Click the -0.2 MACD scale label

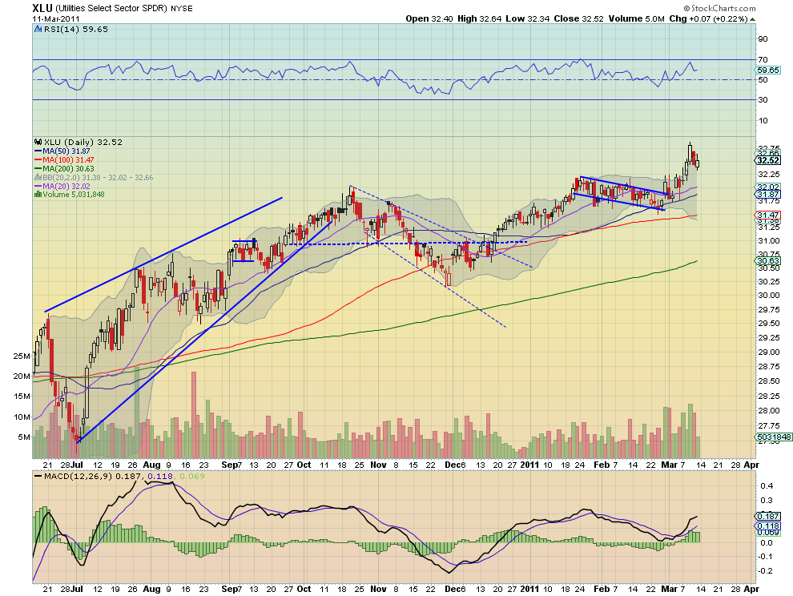pos(766,570)
